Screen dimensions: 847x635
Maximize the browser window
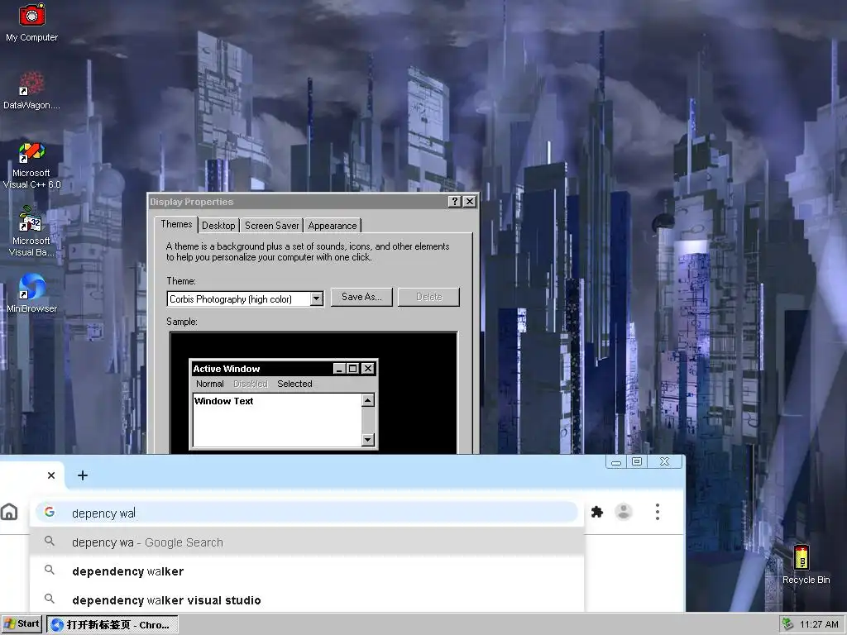pyautogui.click(x=637, y=461)
